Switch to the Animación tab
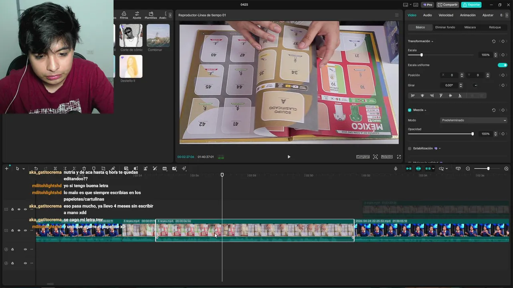This screenshot has width=513, height=288. [x=468, y=15]
